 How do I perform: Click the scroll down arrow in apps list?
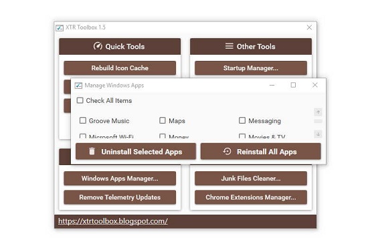tap(318, 134)
